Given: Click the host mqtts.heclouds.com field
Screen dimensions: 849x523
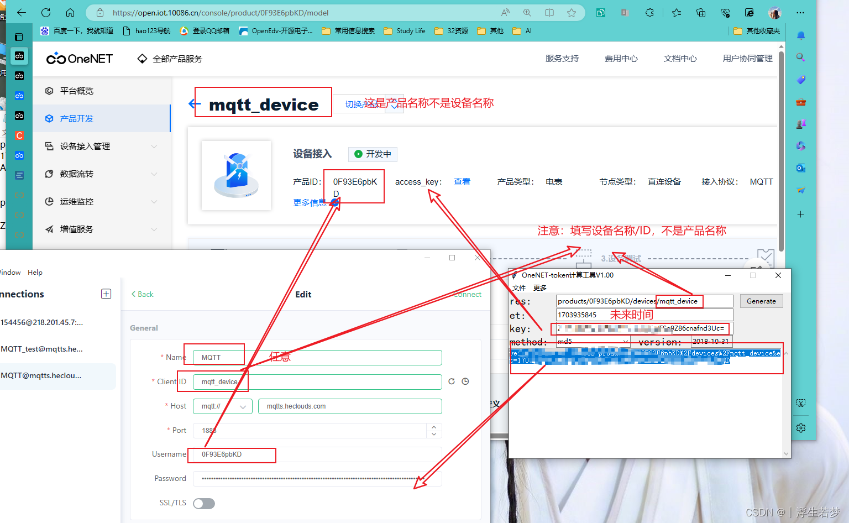Looking at the screenshot, I should pyautogui.click(x=350, y=406).
